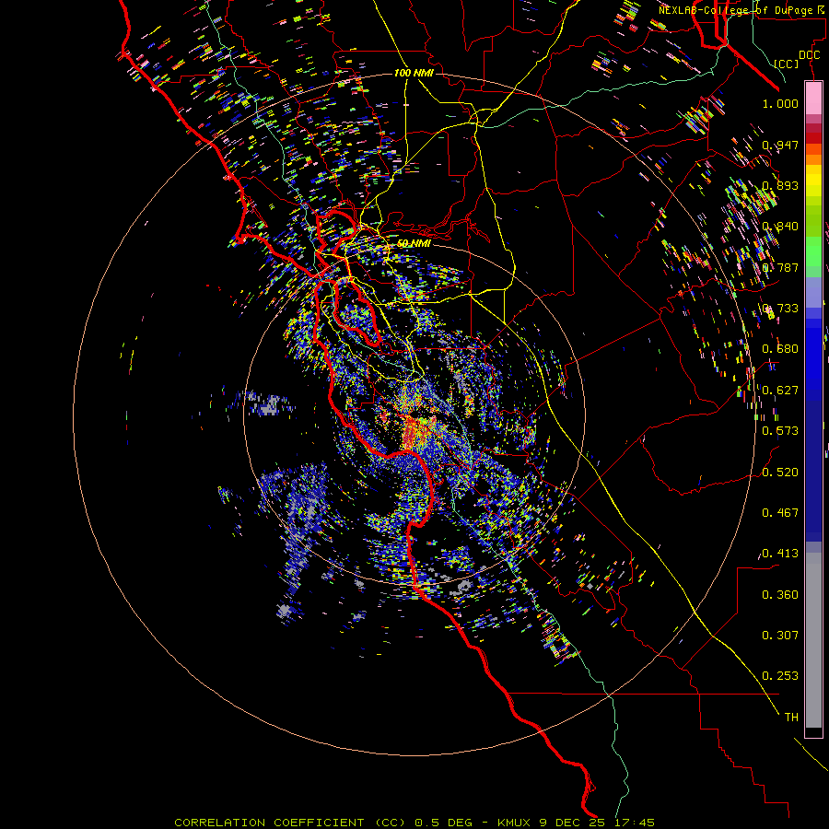The height and width of the screenshot is (829, 829).
Task: Select the 0.467 scale value
Action: (x=780, y=512)
